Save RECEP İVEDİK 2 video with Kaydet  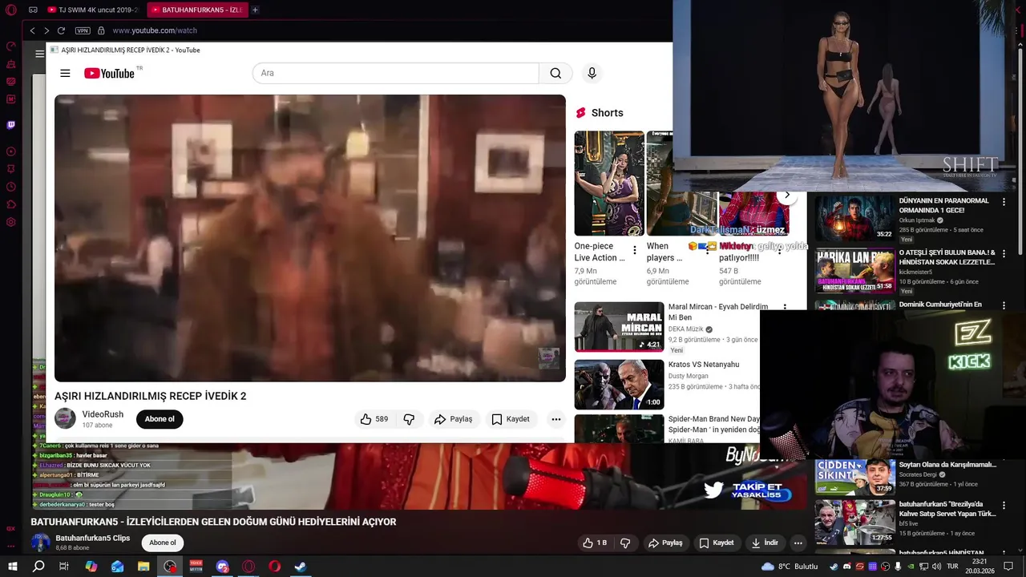(511, 419)
